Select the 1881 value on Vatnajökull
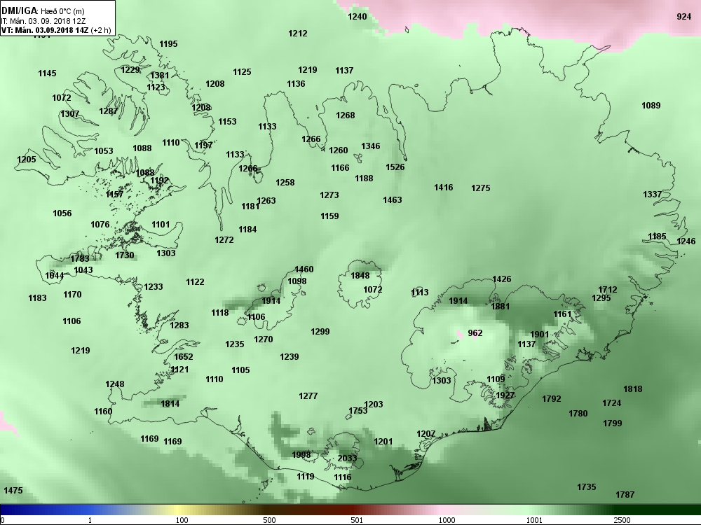This screenshot has height=525, width=701. [x=501, y=307]
